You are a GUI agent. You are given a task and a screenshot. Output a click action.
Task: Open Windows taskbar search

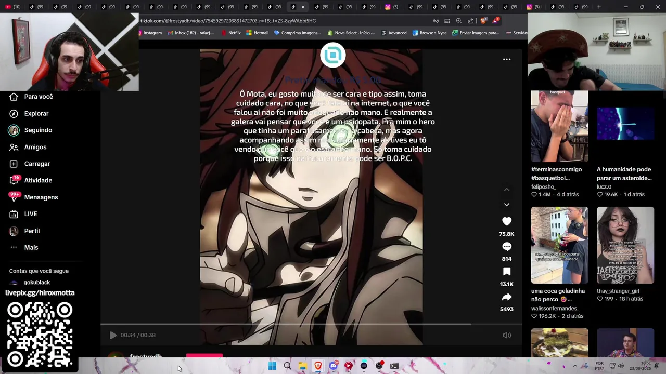(287, 366)
